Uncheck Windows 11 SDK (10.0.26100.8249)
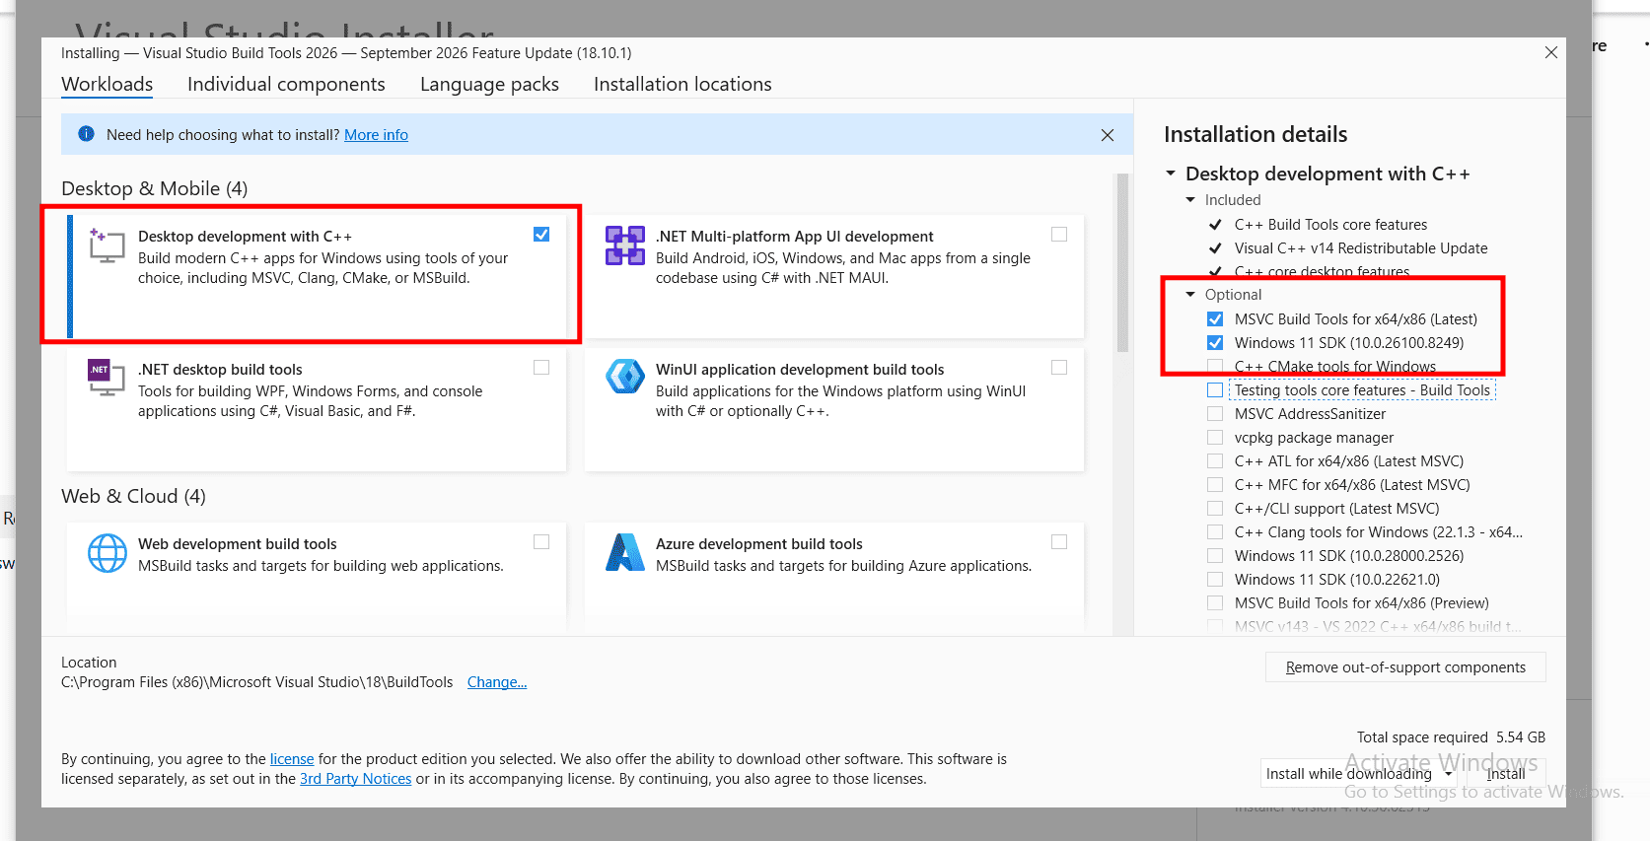This screenshot has height=841, width=1650. pyautogui.click(x=1215, y=343)
